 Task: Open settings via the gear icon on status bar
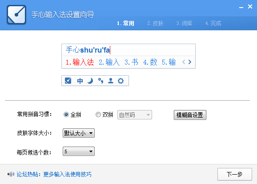(121, 81)
